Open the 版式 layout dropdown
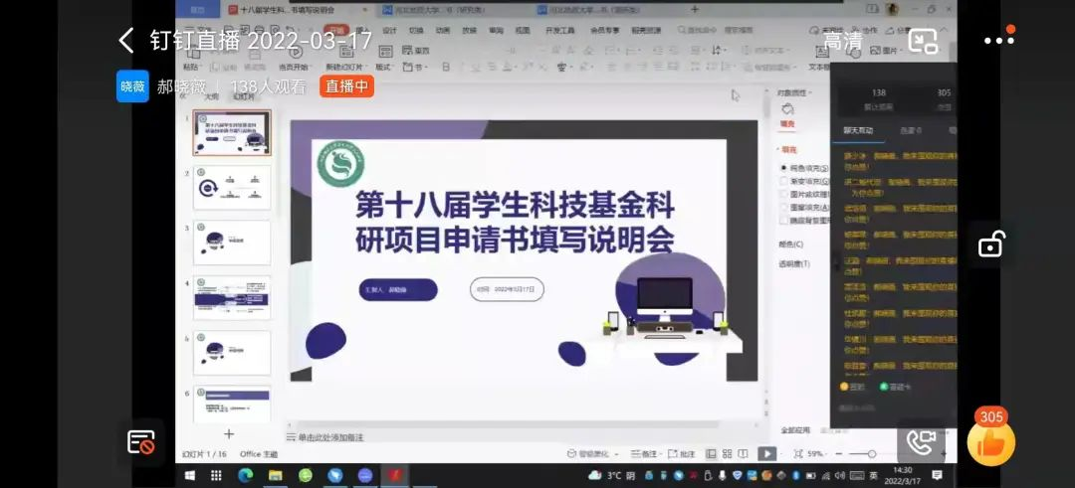 point(384,67)
